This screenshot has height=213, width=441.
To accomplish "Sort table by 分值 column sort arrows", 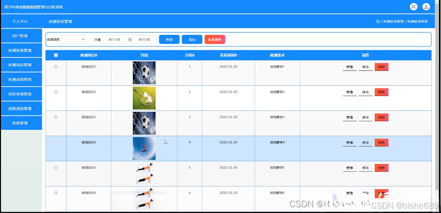I will point(193,55).
